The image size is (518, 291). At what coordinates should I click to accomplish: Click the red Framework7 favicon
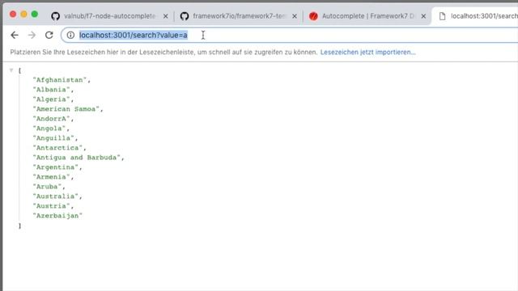pyautogui.click(x=313, y=16)
